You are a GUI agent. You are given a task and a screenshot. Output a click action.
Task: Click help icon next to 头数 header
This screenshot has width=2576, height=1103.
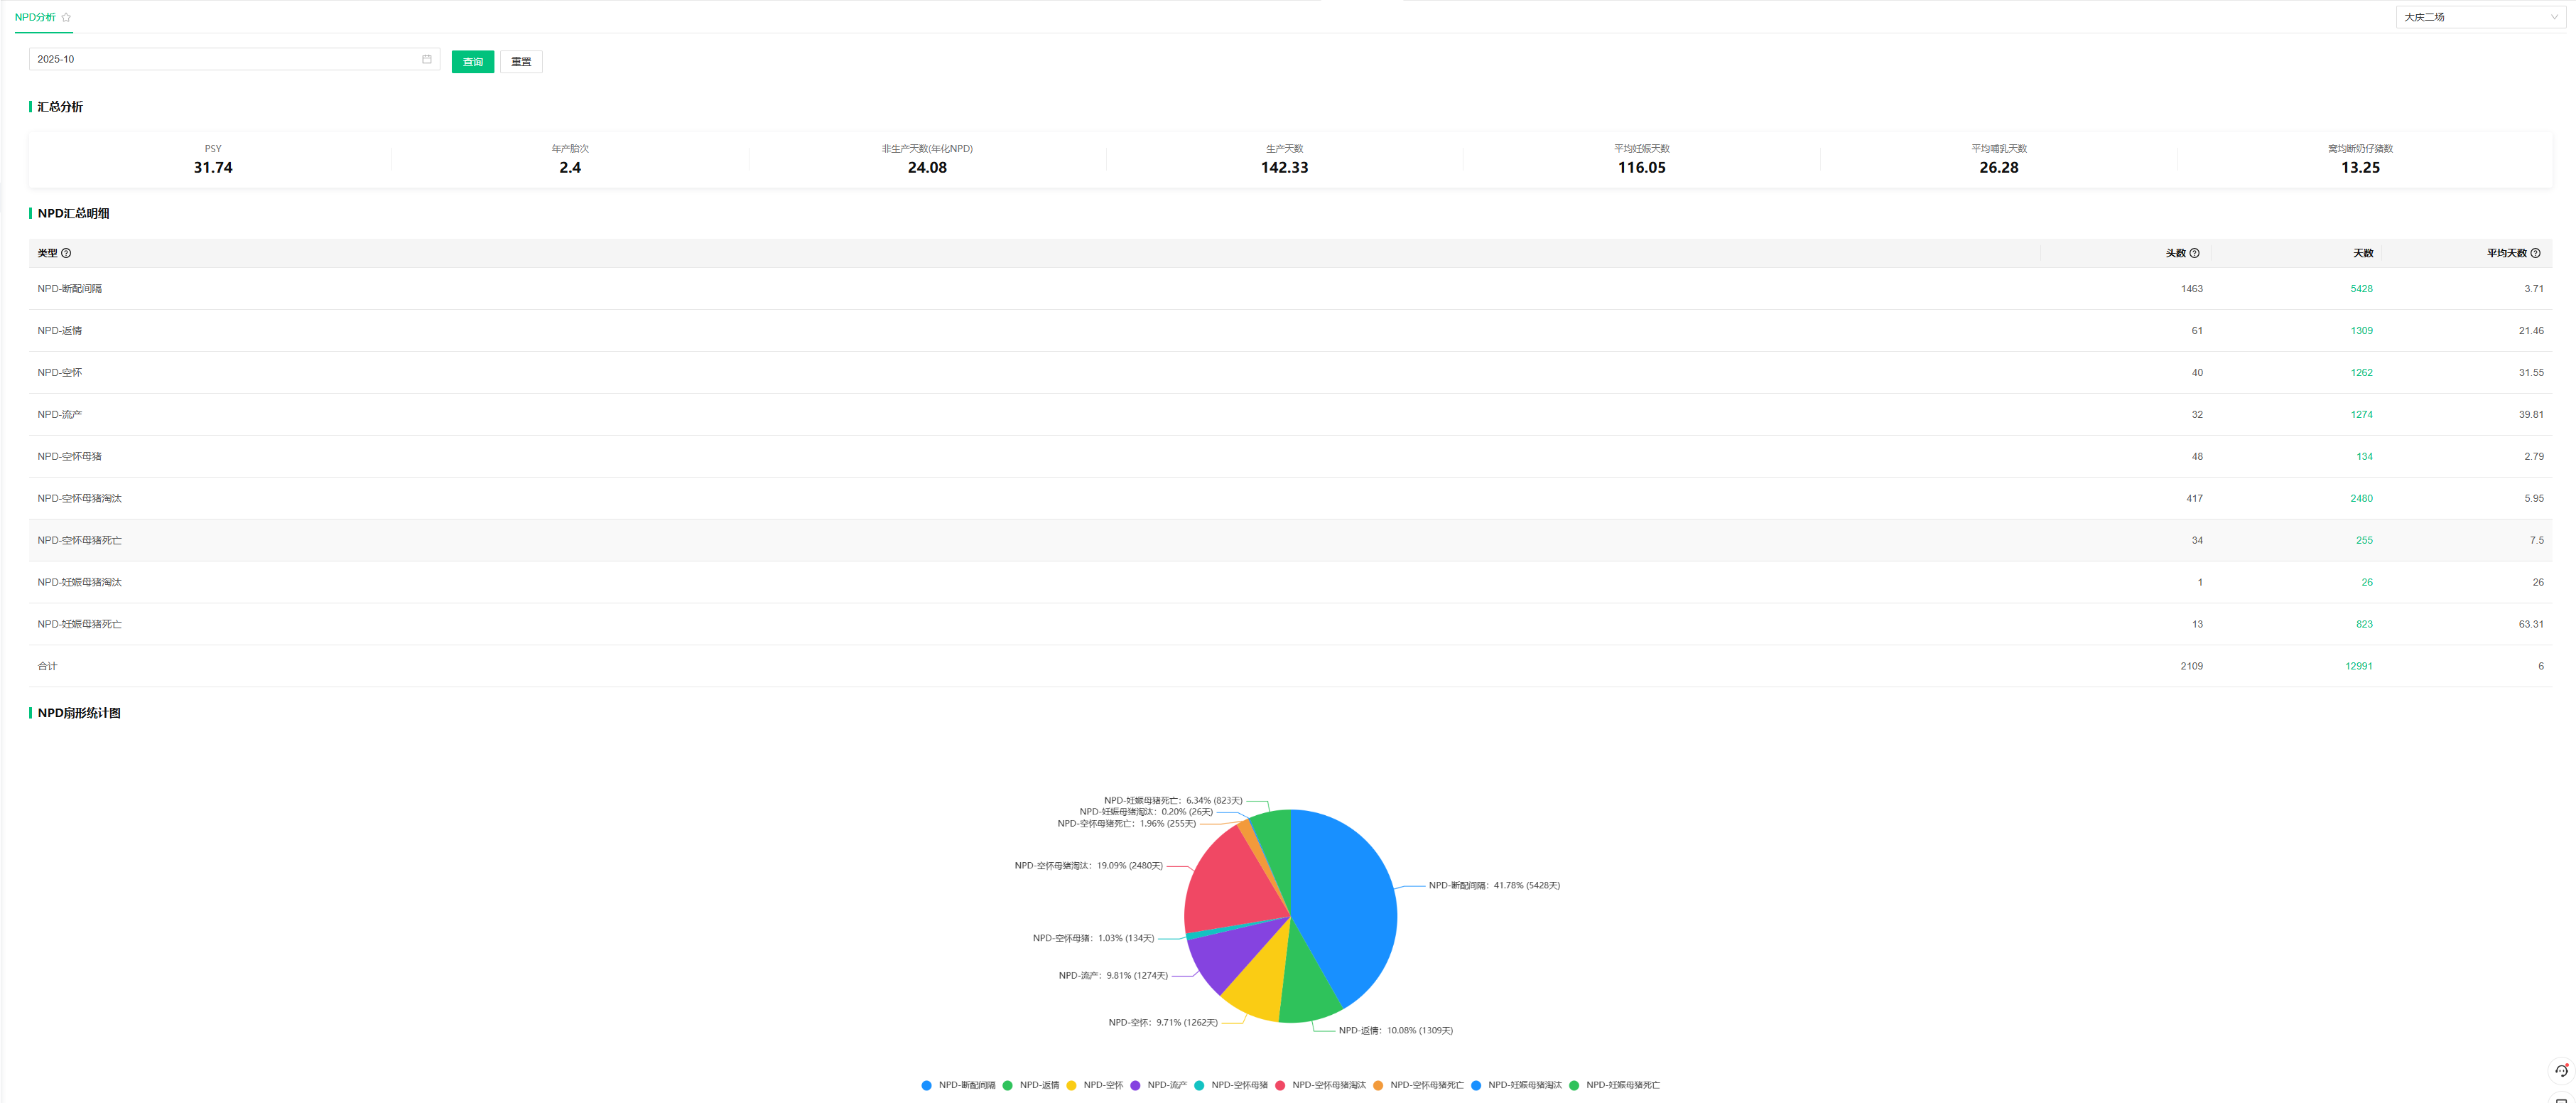(2194, 253)
